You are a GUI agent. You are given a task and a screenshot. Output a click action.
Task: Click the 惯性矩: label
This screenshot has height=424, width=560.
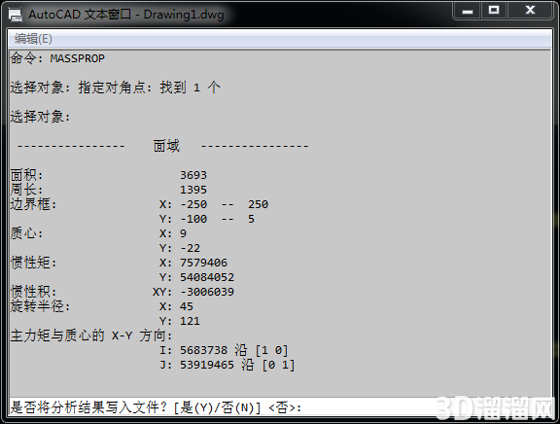click(34, 263)
